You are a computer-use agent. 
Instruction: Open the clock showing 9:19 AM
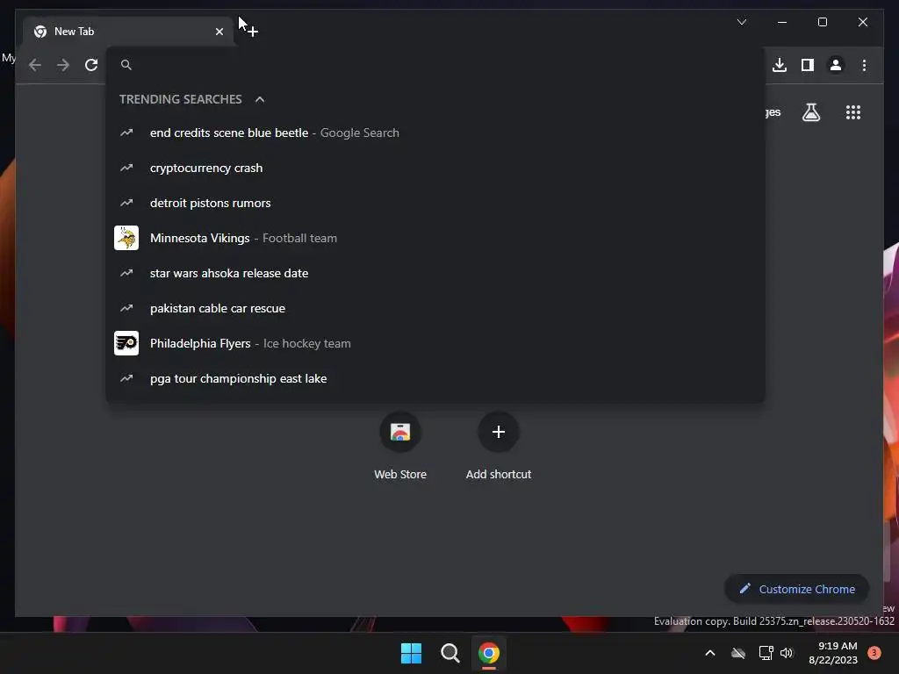[833, 653]
